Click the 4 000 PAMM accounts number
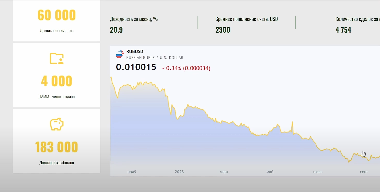 tap(57, 81)
